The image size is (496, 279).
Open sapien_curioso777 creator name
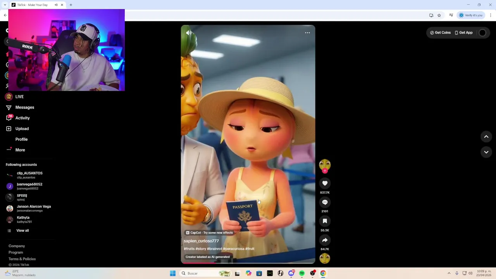click(201, 241)
